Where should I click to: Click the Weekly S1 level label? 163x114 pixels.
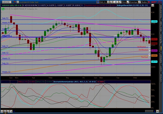[x=6, y=58]
